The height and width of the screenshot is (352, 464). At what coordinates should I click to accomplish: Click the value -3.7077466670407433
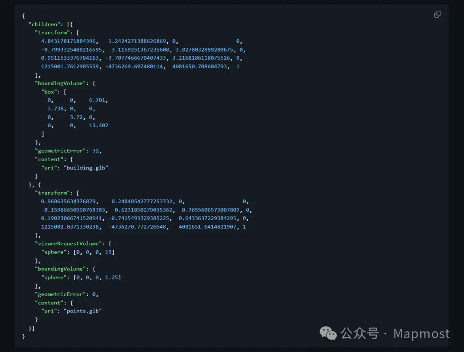click(x=135, y=58)
